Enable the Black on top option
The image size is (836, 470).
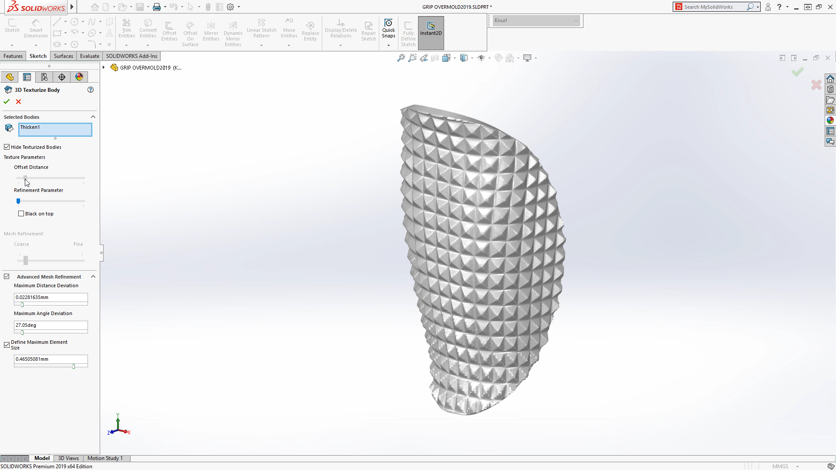(21, 213)
